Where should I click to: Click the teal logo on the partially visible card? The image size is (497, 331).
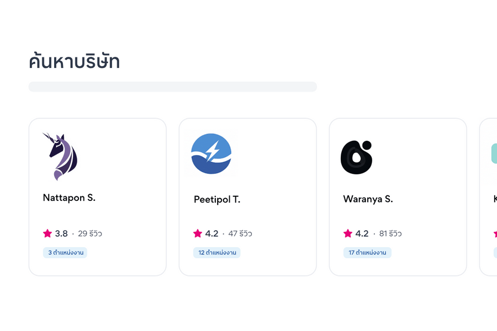coord(494,153)
